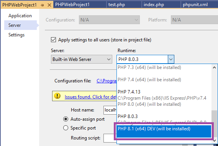Choose PHP 7.4.13 runtime entry
Image resolution: width=218 pixels, height=146 pixels.
click(x=164, y=95)
